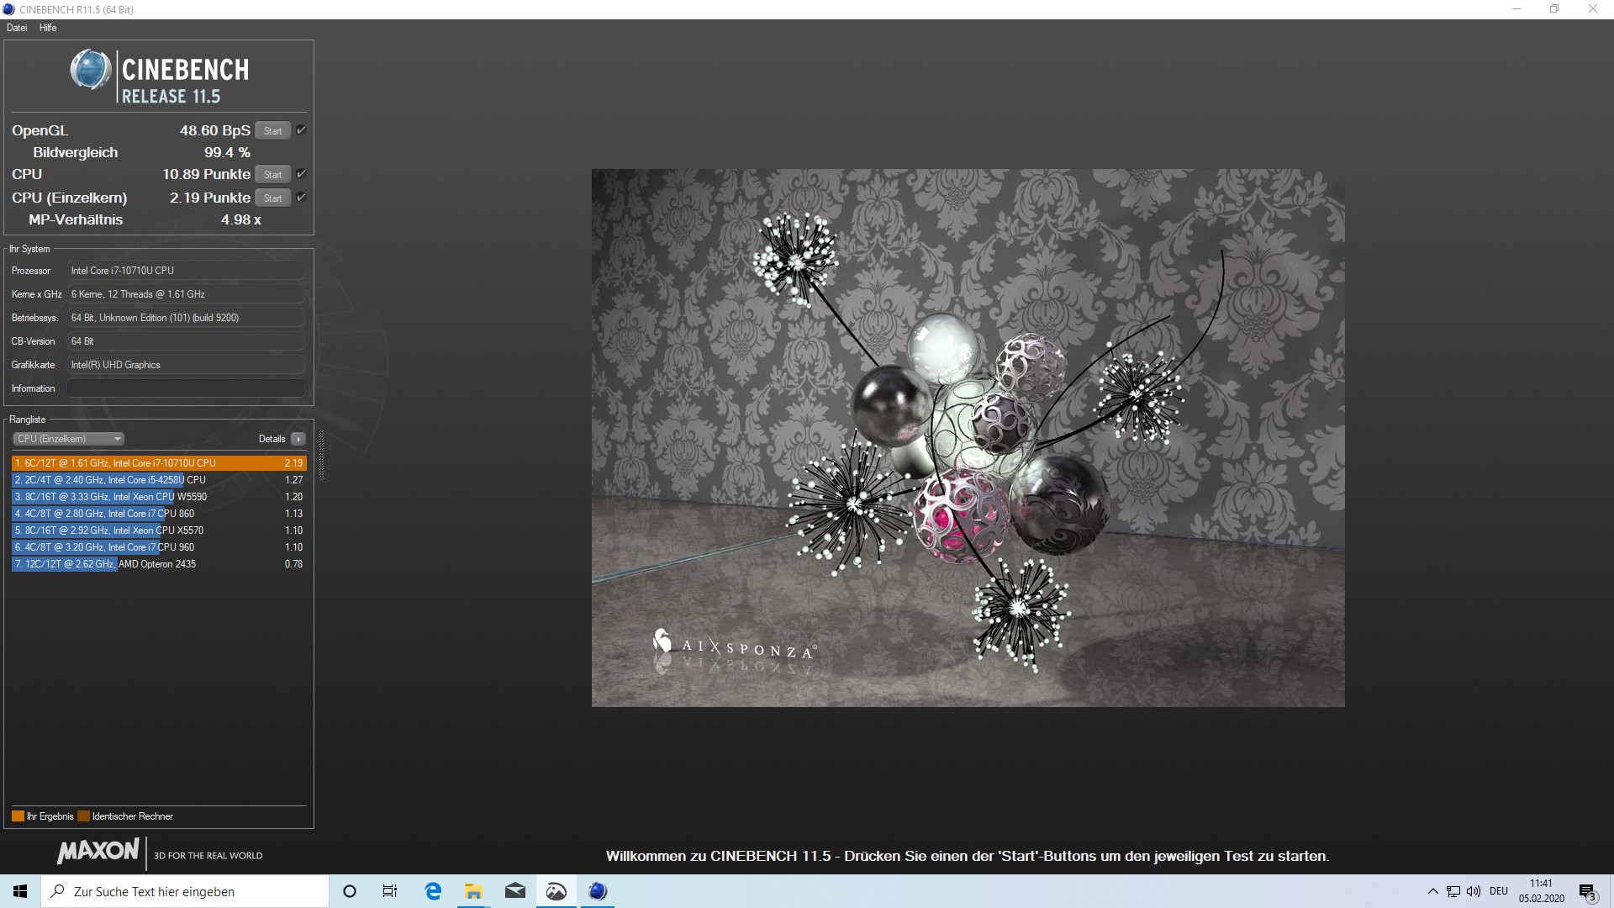The height and width of the screenshot is (908, 1614).
Task: Start the CPU benchmark
Action: [272, 175]
